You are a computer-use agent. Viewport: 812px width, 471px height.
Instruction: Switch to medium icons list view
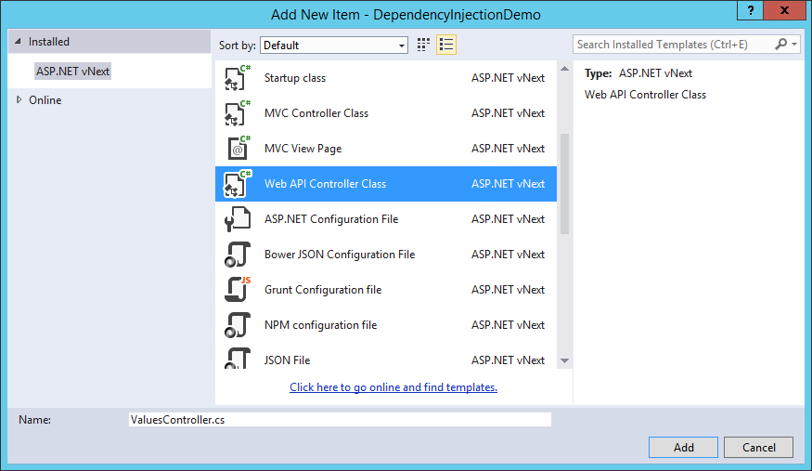(x=445, y=46)
